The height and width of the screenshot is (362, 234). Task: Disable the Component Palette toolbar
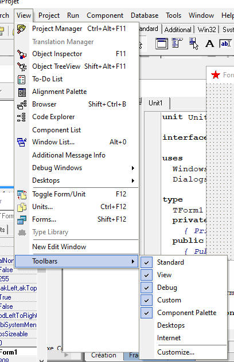coord(146,313)
